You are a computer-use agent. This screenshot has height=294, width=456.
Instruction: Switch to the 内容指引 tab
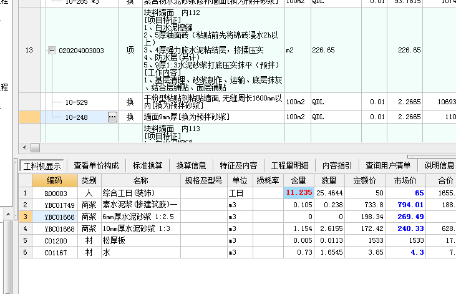click(337, 165)
